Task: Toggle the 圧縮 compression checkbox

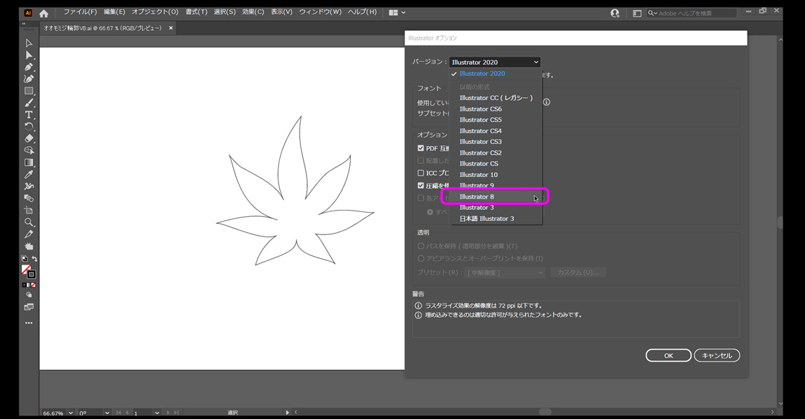Action: click(421, 185)
